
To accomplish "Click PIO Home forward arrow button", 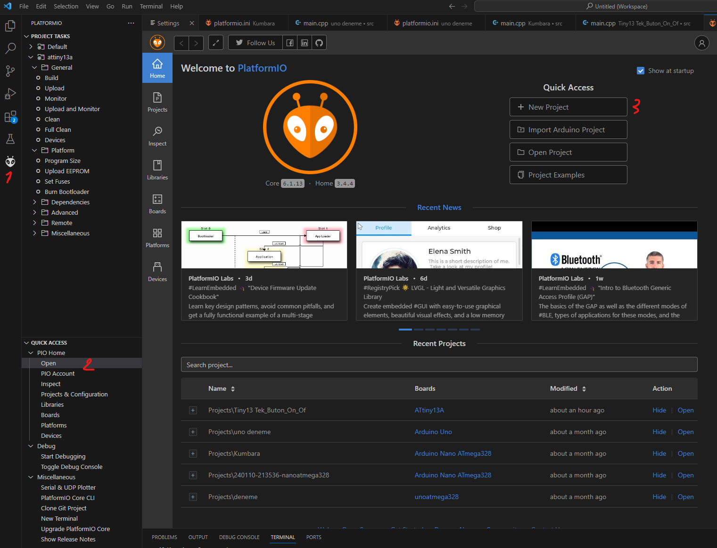I will [196, 43].
